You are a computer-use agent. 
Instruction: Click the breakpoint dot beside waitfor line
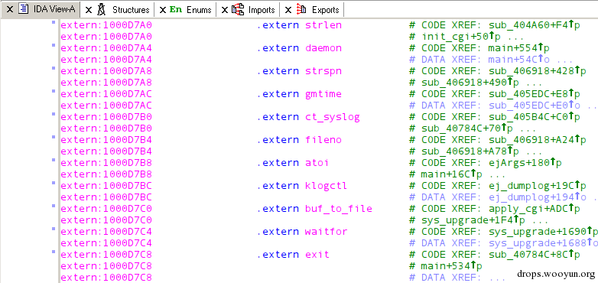pos(54,229)
